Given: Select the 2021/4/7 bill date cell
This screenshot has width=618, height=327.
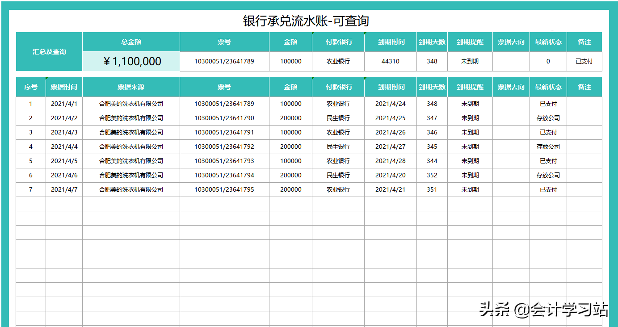Looking at the screenshot, I should [x=64, y=189].
